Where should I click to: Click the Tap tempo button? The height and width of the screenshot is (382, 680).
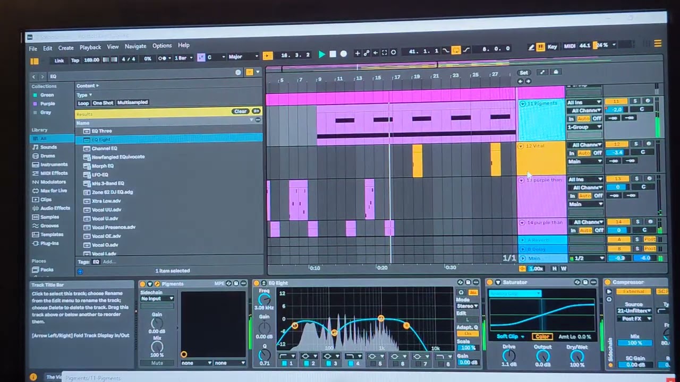pos(75,60)
